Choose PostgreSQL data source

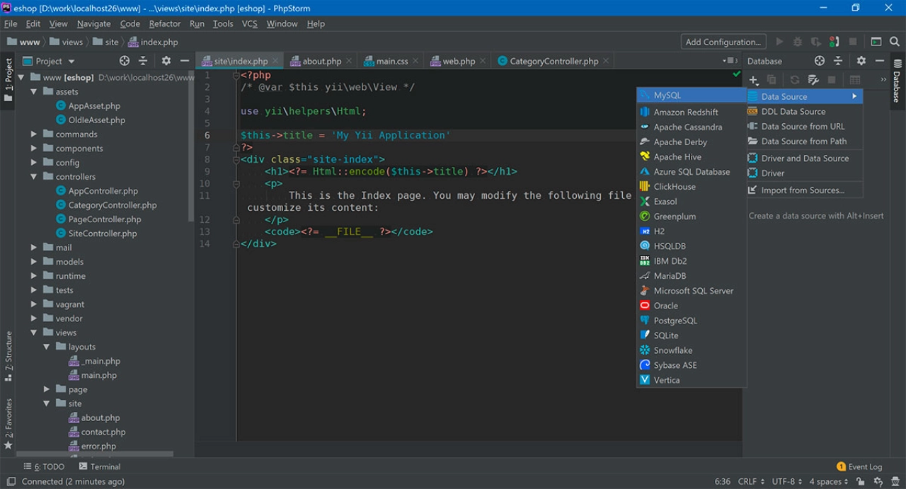pos(692,321)
